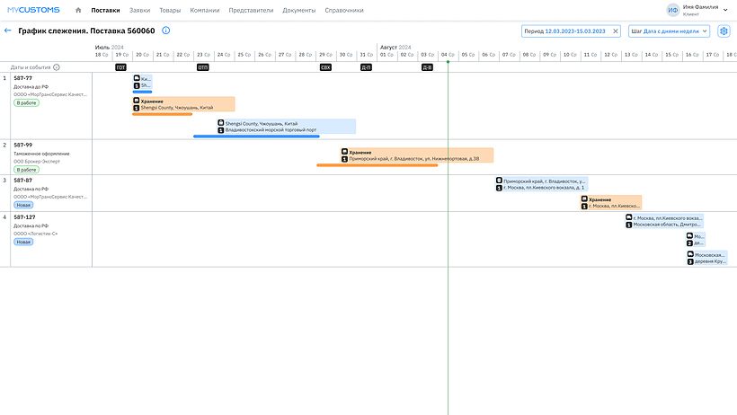The width and height of the screenshot is (737, 415).
Task: Click info icon beside Даты и события
Action: (57, 67)
